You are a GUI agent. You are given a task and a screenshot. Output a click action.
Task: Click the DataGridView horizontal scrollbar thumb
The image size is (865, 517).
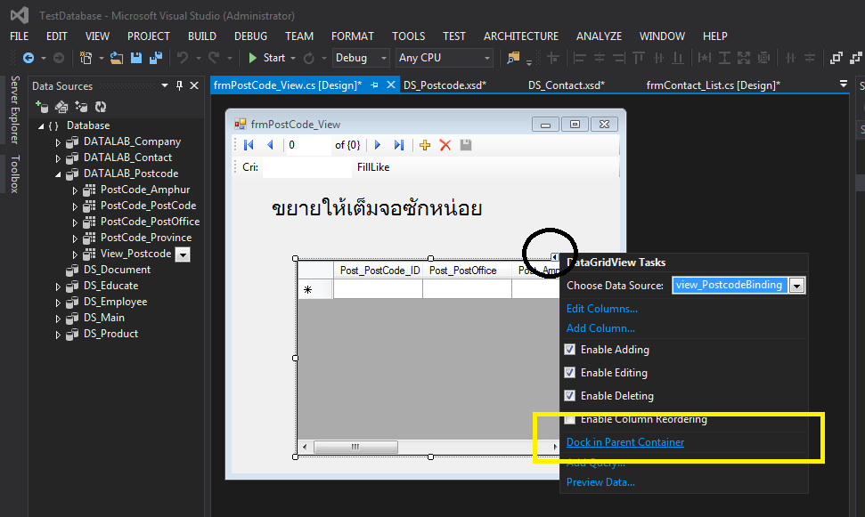click(356, 447)
